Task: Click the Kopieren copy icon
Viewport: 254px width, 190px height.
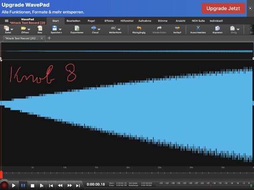Action: pyautogui.click(x=217, y=28)
